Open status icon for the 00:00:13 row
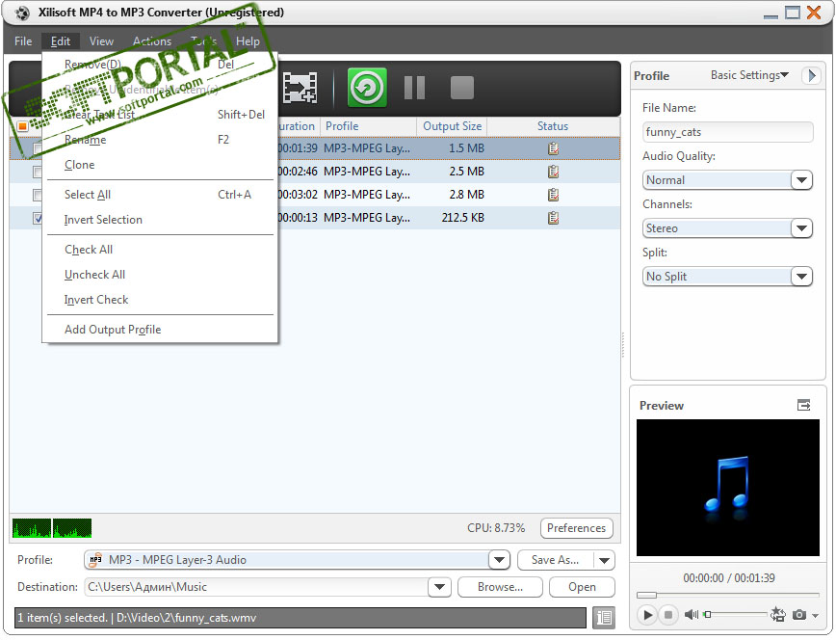 [554, 218]
